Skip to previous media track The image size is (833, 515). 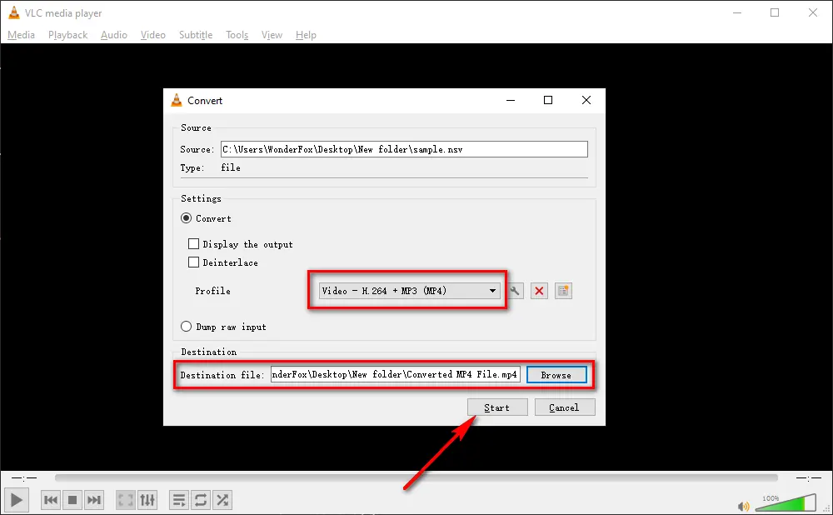point(51,500)
